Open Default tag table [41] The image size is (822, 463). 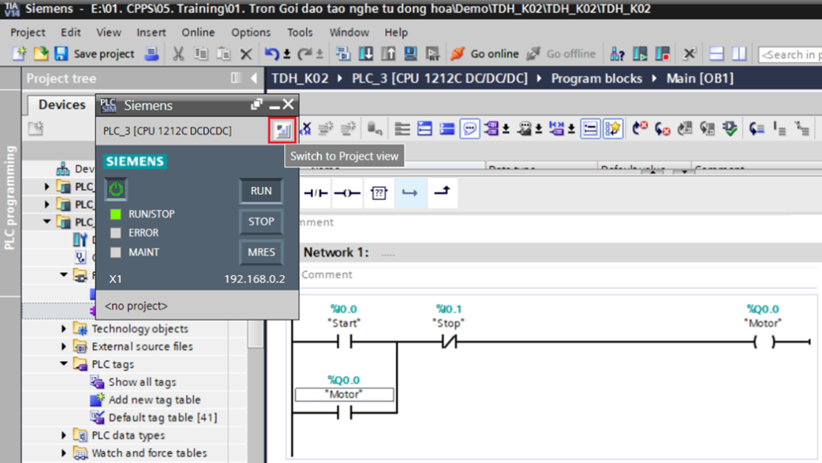(x=162, y=417)
